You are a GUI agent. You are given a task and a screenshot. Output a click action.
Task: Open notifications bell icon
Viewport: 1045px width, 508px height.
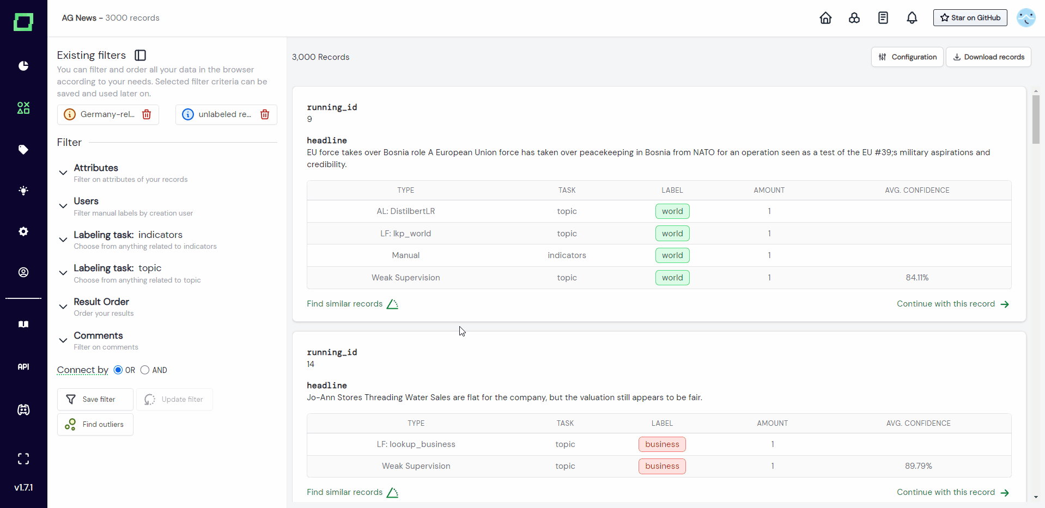click(x=912, y=18)
